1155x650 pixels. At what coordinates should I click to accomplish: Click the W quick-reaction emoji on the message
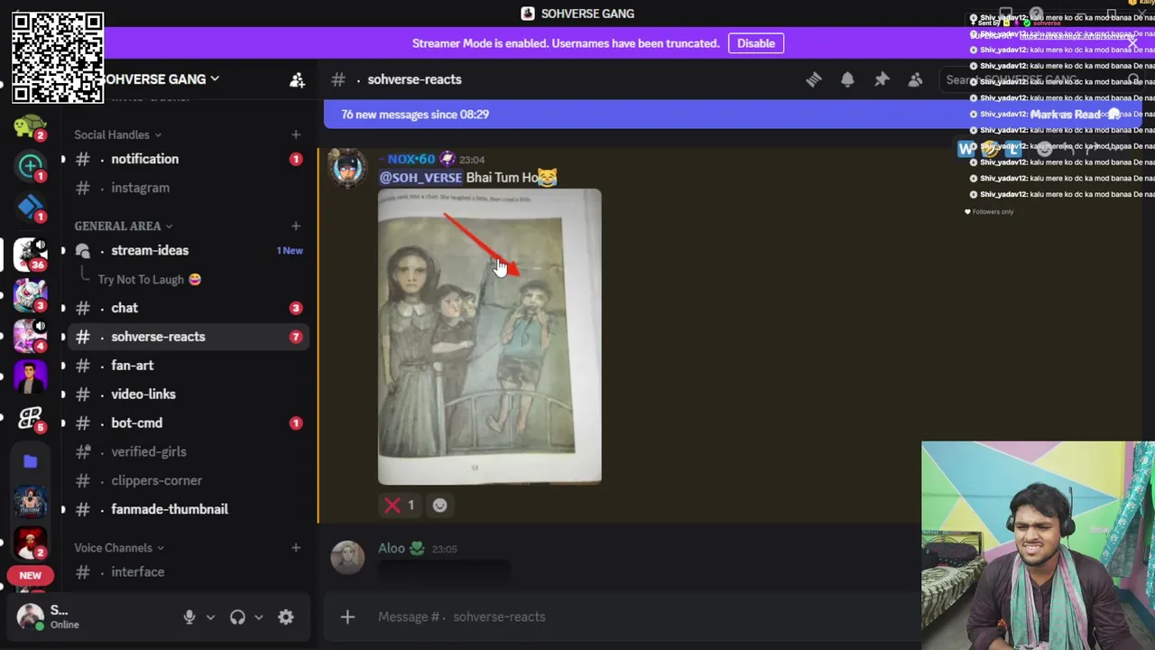[966, 148]
